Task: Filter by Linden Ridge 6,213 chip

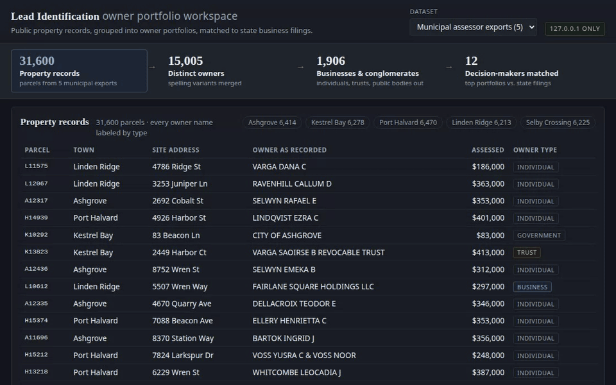Action: point(482,123)
